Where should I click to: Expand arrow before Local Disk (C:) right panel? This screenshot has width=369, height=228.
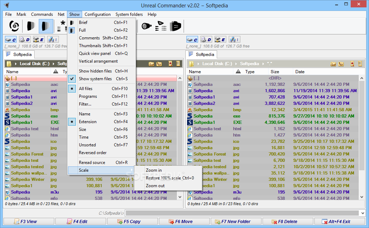click(198, 64)
